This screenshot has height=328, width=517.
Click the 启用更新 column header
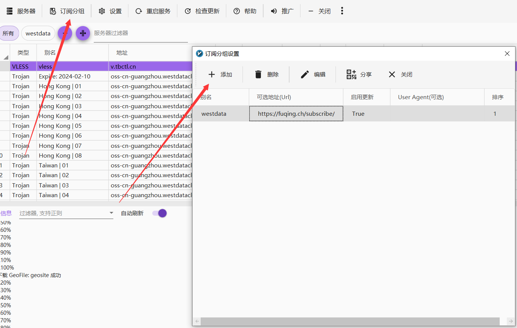[367, 97]
